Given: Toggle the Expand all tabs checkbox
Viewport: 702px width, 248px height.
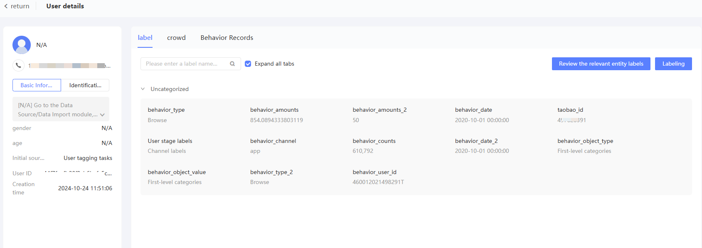Looking at the screenshot, I should (248, 64).
